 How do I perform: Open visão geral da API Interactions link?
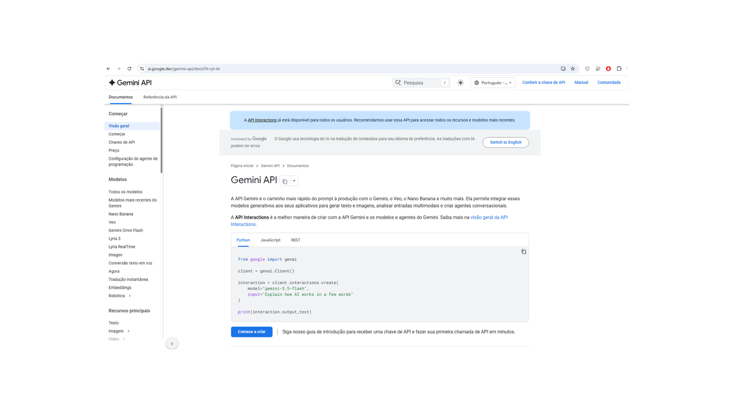tap(369, 221)
